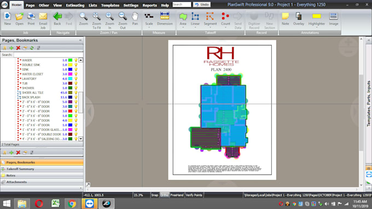
Task: Insert an Image annotation
Action: (x=334, y=19)
